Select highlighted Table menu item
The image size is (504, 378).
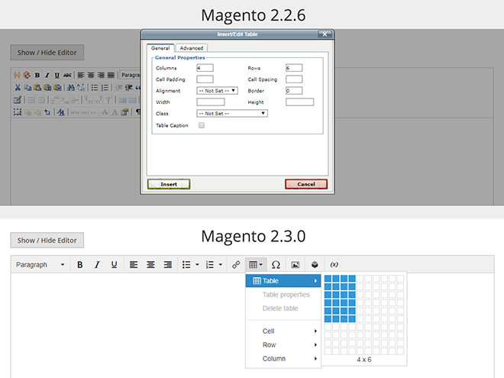tap(283, 281)
